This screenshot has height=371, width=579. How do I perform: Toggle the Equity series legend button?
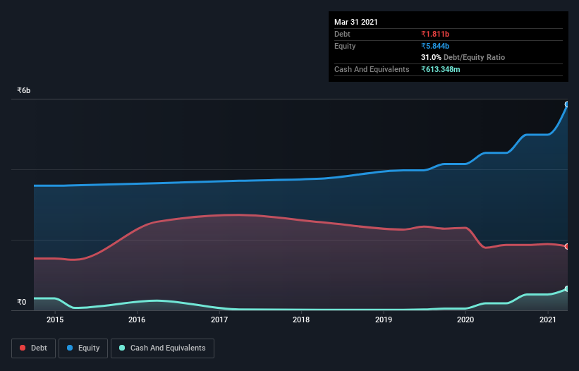point(83,348)
